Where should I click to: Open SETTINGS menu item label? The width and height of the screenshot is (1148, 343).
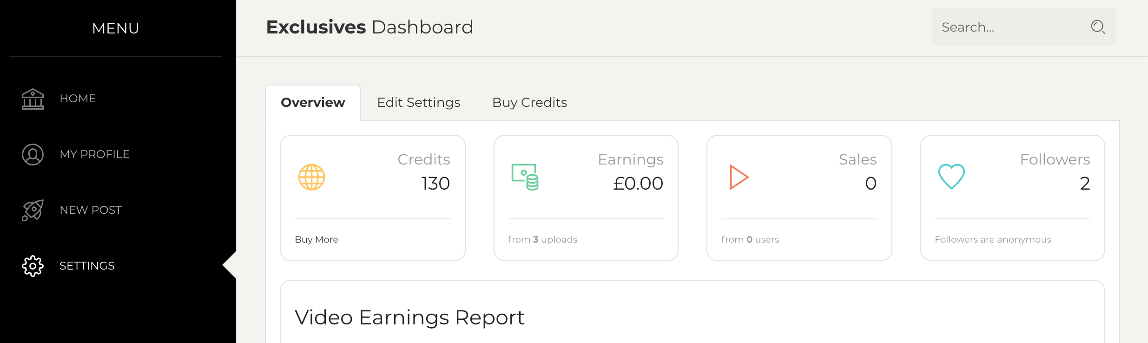click(x=87, y=266)
